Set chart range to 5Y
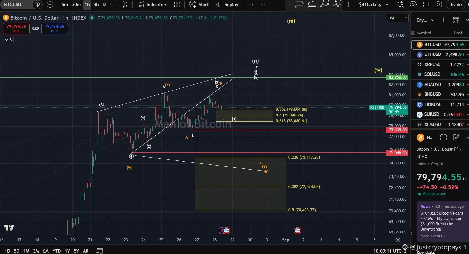 point(76,251)
